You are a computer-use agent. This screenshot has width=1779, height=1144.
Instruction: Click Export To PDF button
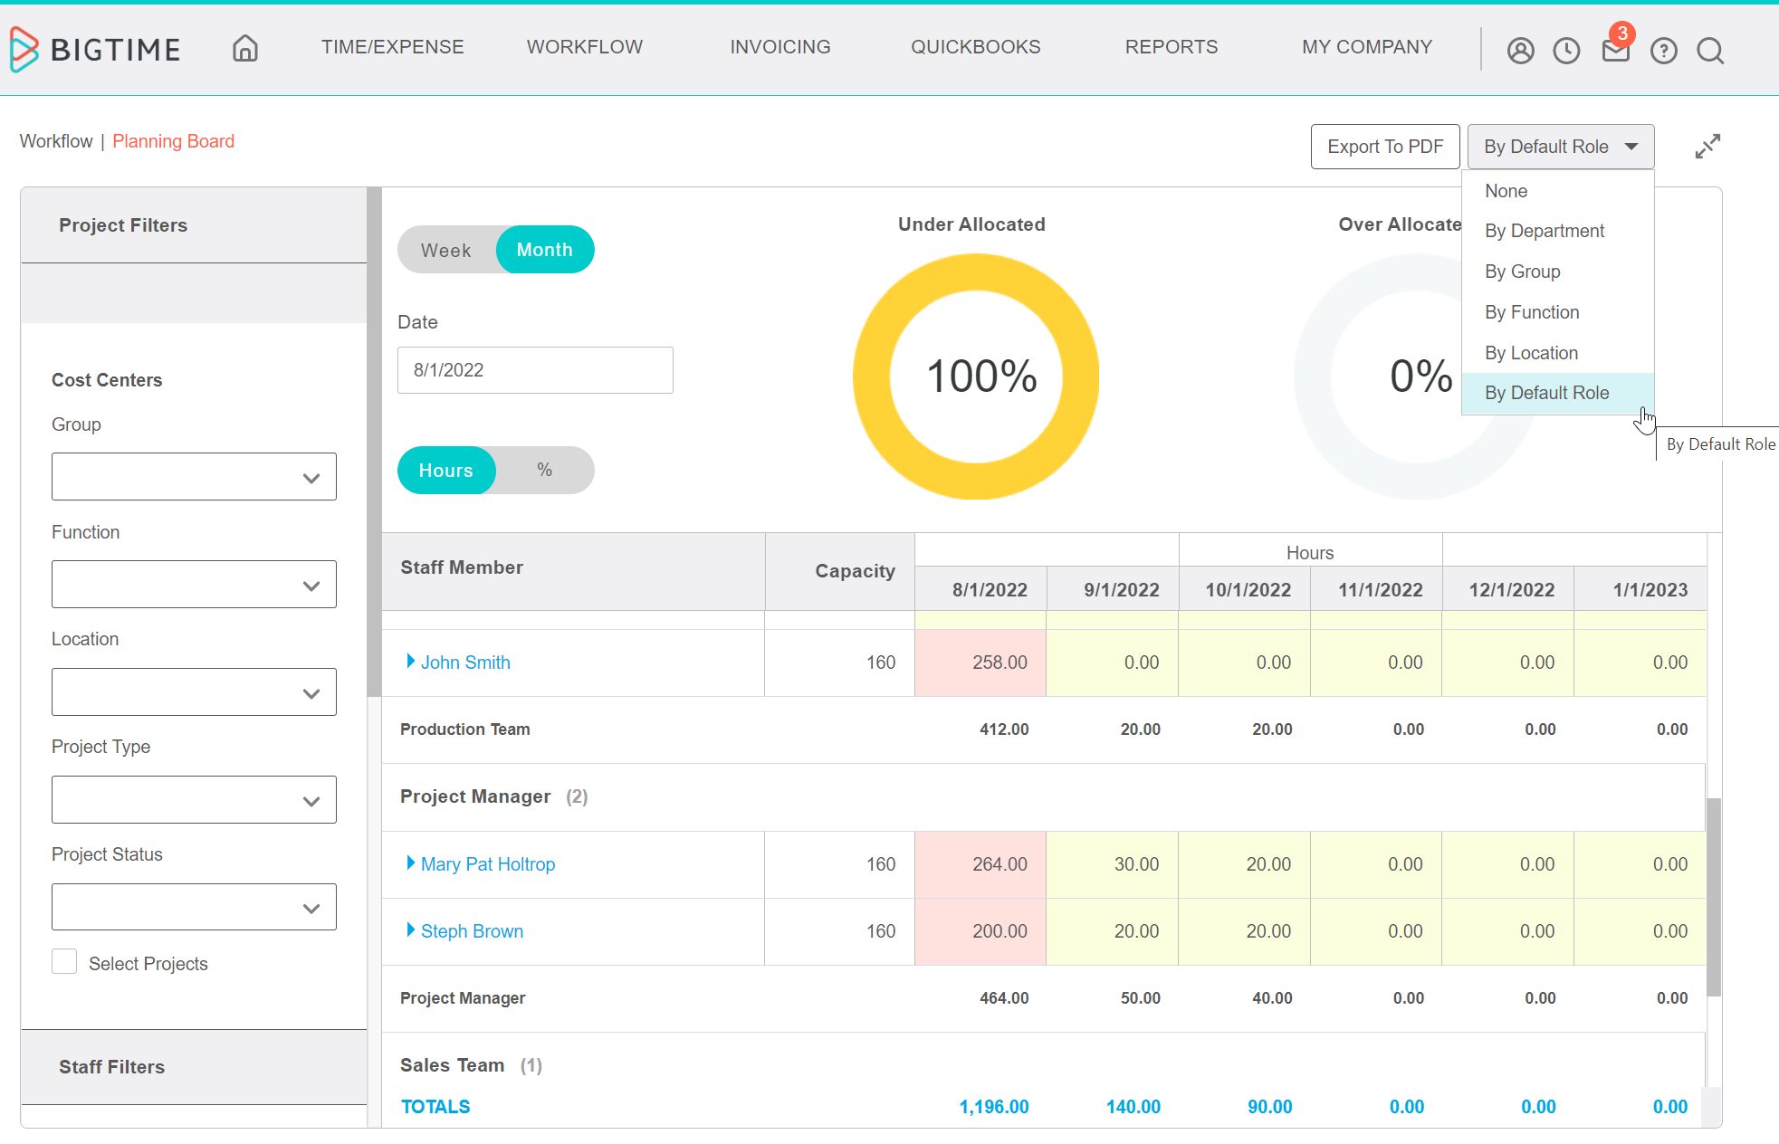click(x=1385, y=145)
